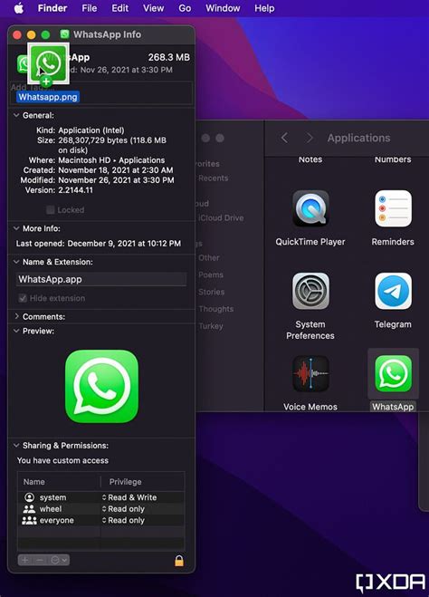Collapse the General section
Image resolution: width=429 pixels, height=597 pixels.
16,115
